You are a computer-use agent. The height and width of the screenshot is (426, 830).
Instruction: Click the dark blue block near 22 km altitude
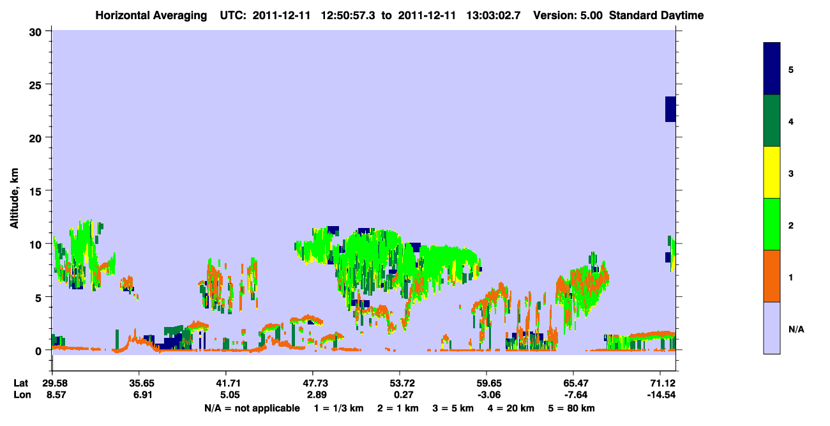[670, 109]
